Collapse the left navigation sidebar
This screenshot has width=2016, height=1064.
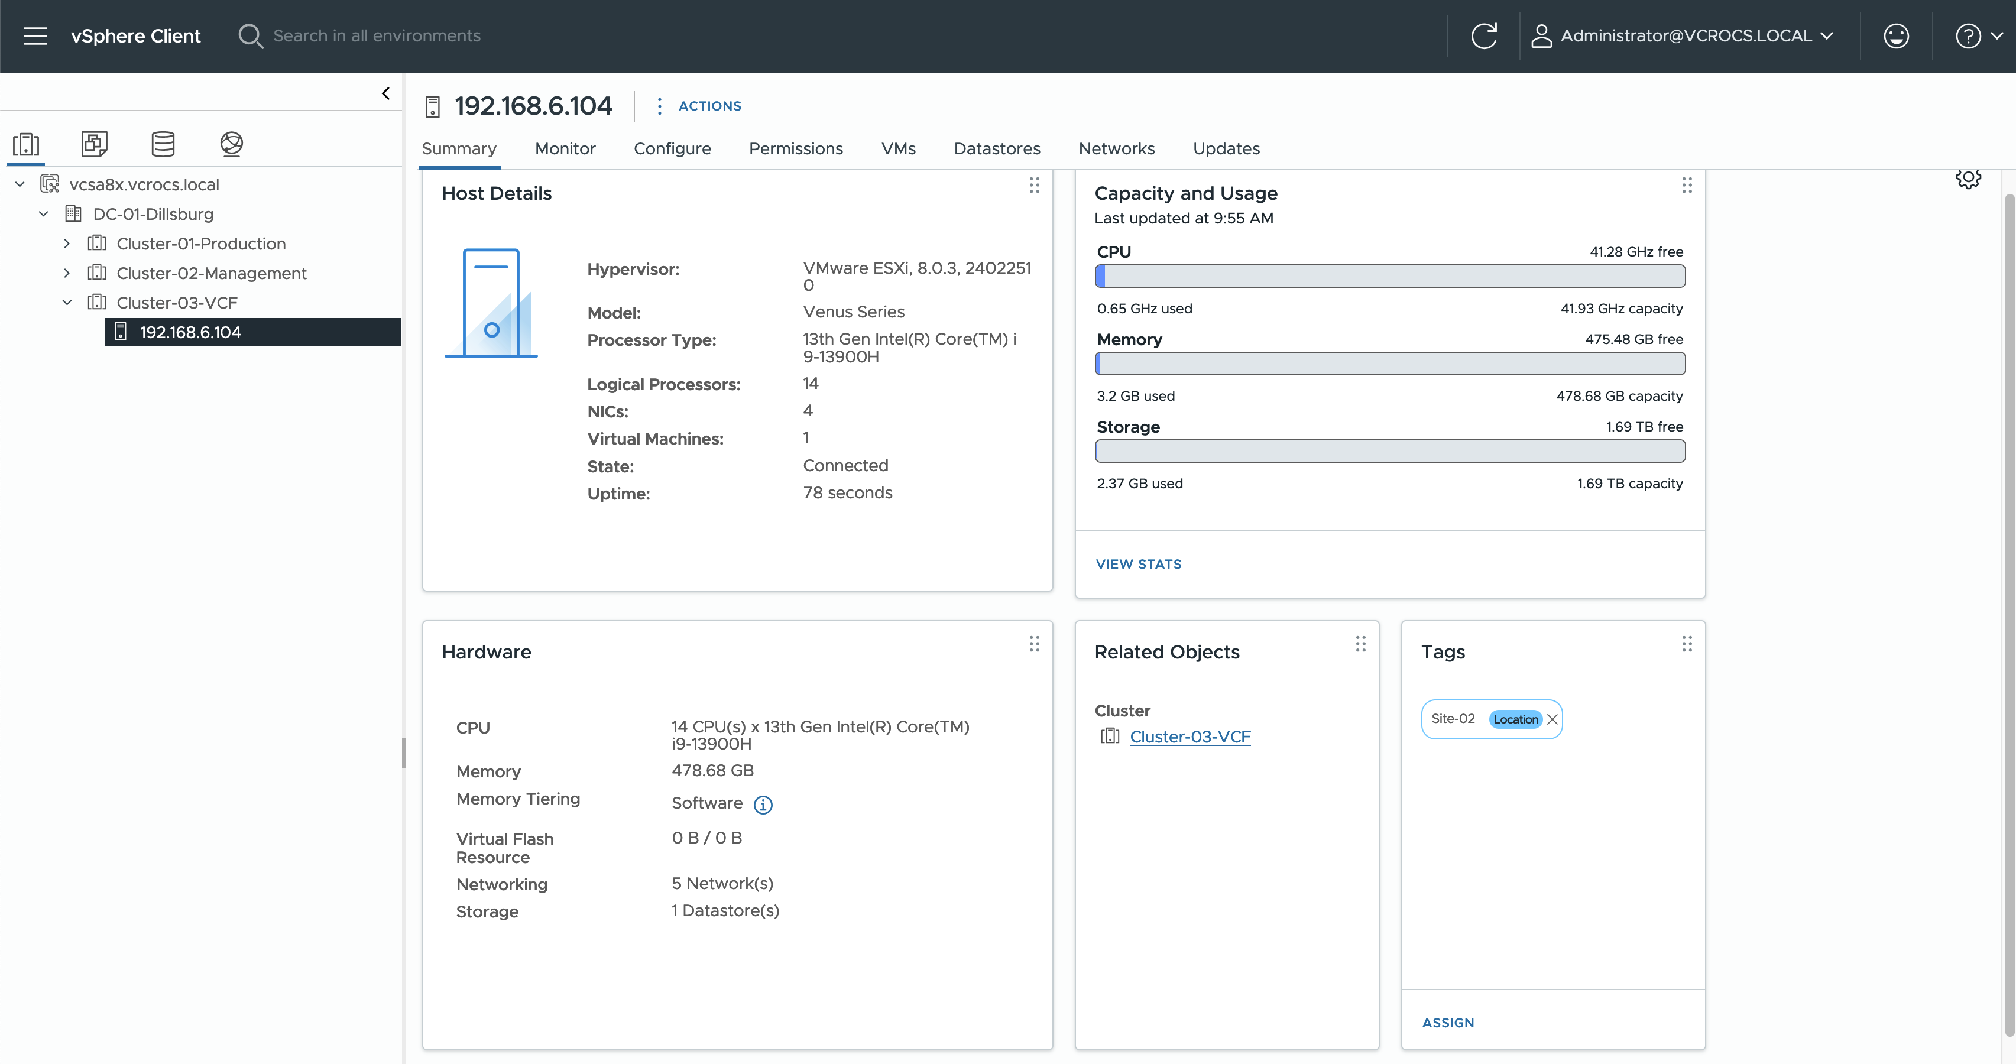tap(386, 94)
